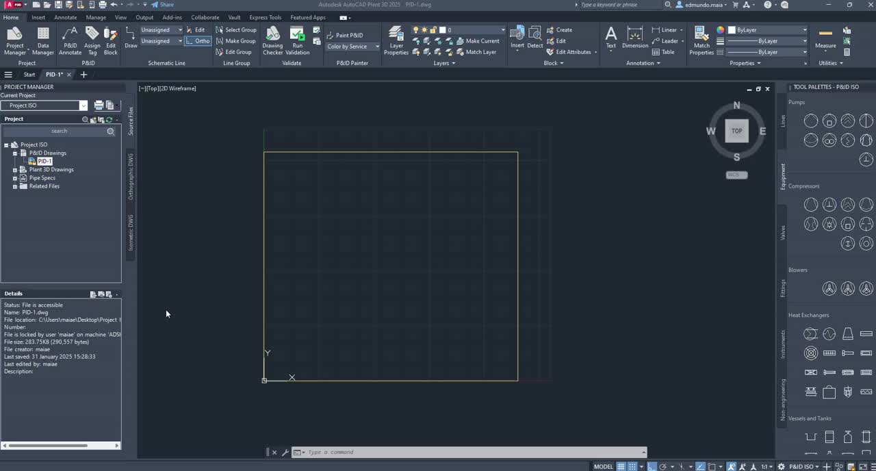
Task: Select the Measure tool
Action: (x=825, y=40)
